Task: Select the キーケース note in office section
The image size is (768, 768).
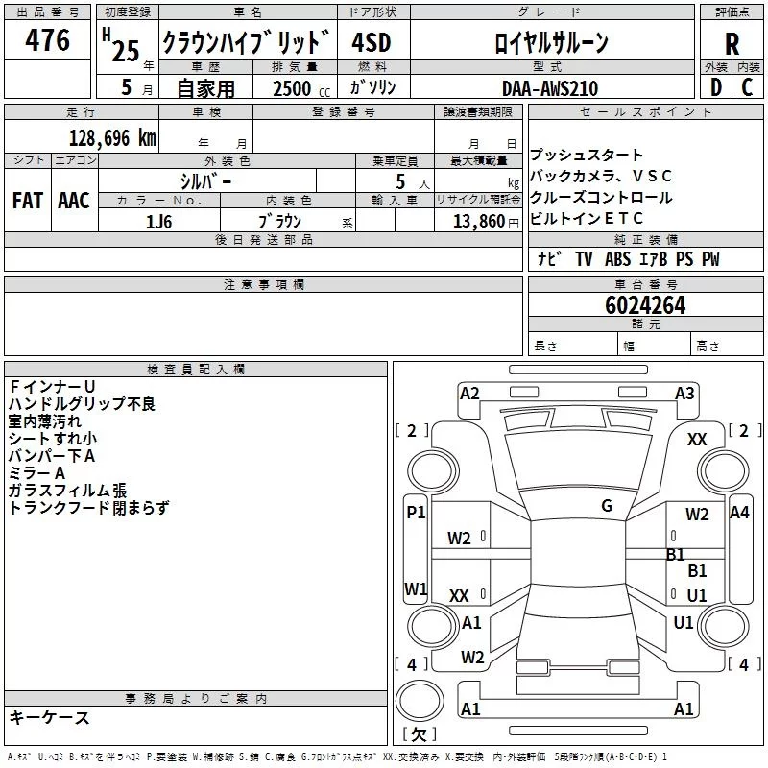Action: (x=49, y=718)
